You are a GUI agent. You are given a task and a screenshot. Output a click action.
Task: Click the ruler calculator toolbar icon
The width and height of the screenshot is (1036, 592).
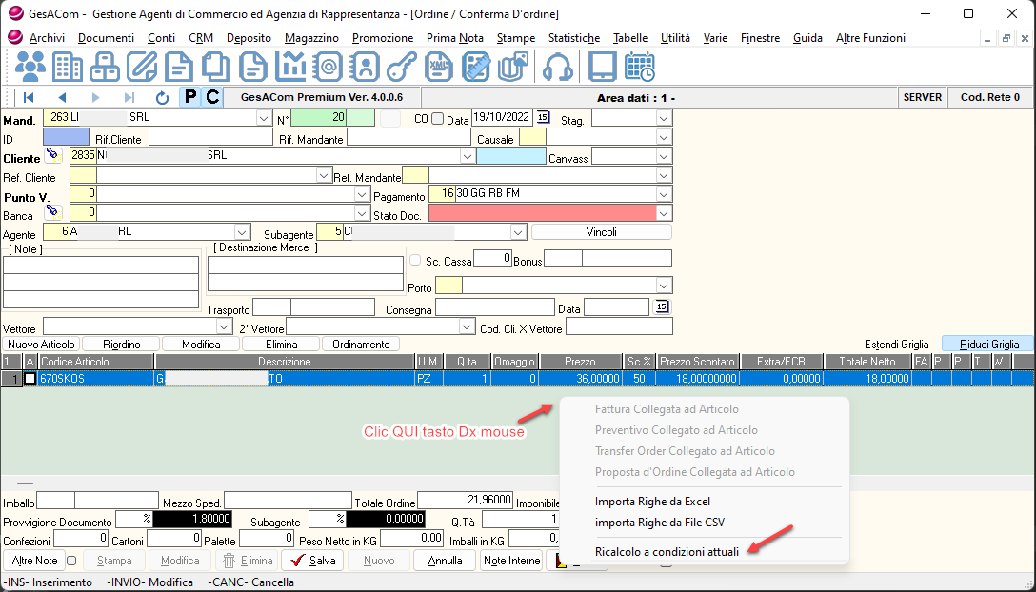tap(475, 67)
